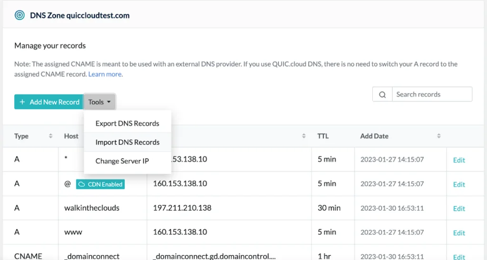Edit the @ A record
This screenshot has width=487, height=260.
[459, 184]
